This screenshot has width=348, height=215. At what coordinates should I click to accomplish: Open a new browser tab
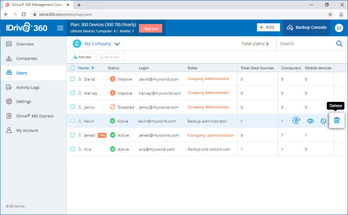pyautogui.click(x=79, y=5)
